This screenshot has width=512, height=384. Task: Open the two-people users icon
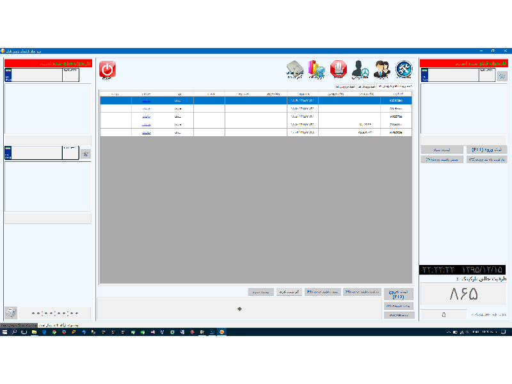pyautogui.click(x=382, y=69)
